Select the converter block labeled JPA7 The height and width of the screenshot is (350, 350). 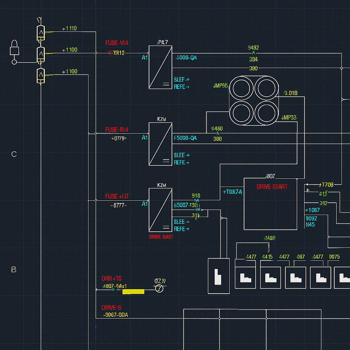point(160,66)
